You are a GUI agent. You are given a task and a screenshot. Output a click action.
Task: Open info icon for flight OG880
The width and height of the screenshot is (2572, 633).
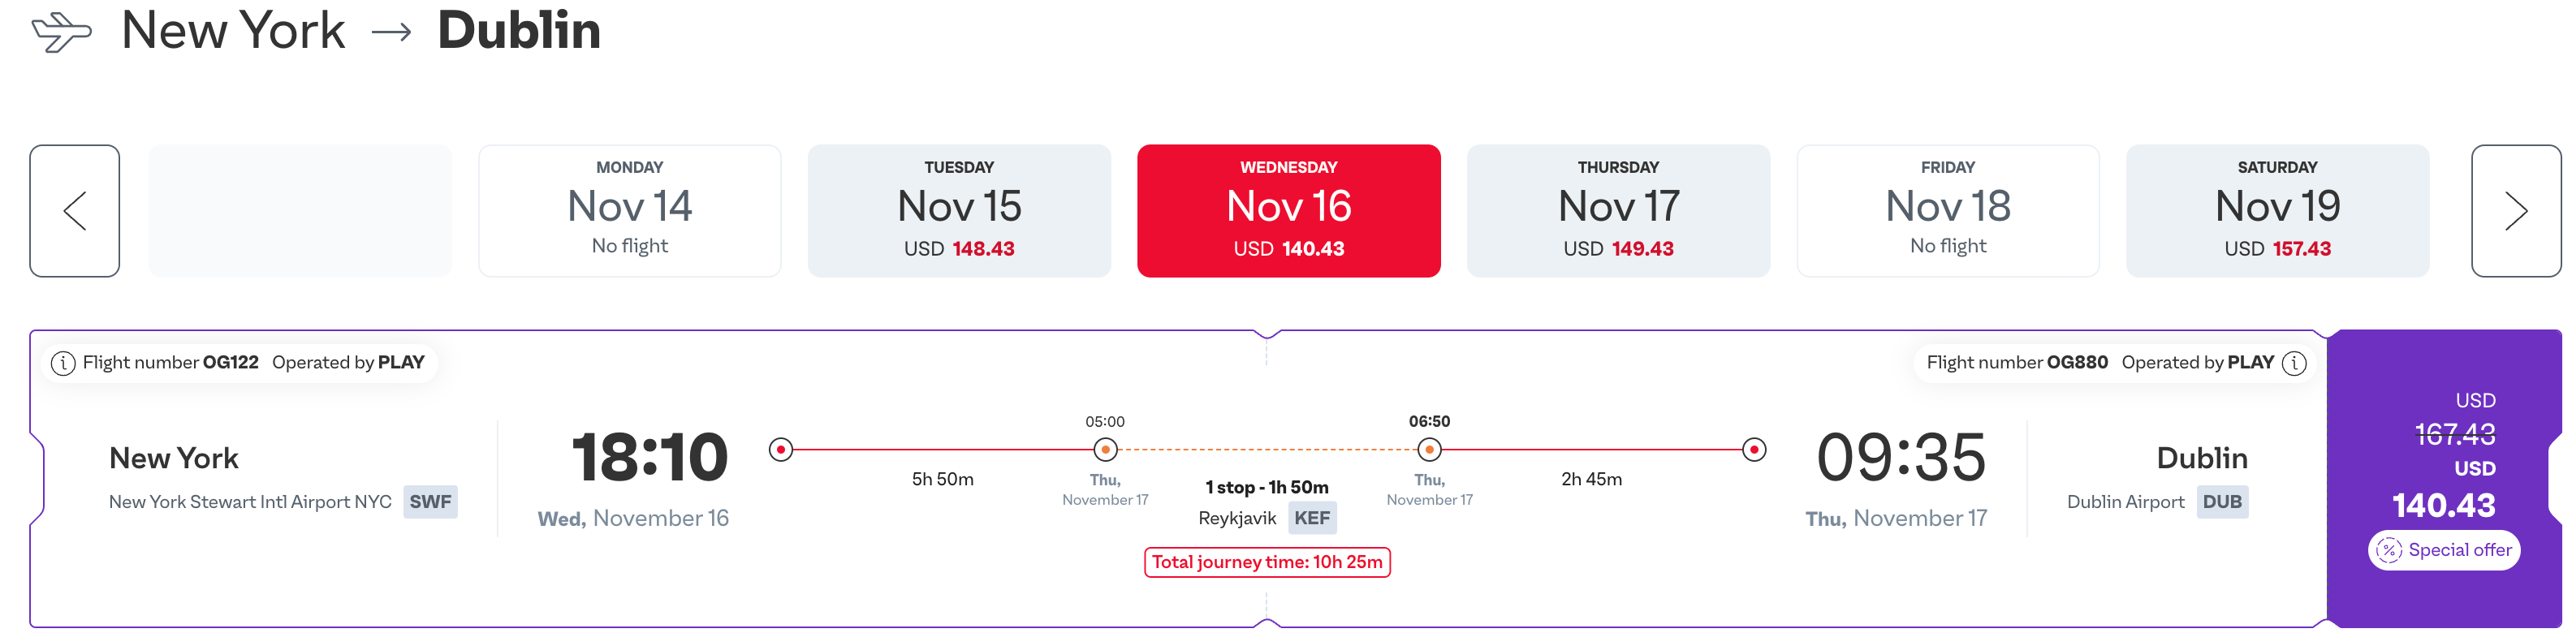(2294, 364)
